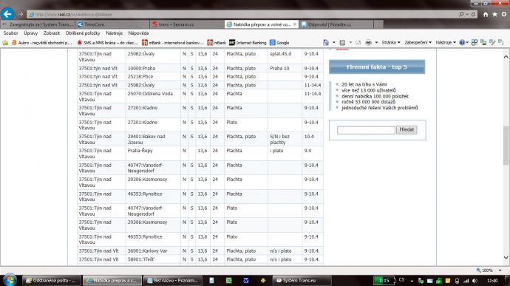Click the Google bookmark in favorites bar

279,43
